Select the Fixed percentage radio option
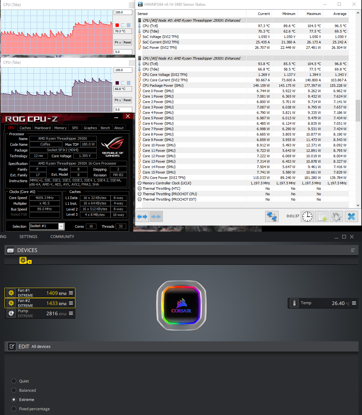The height and width of the screenshot is (415, 362). tap(14, 409)
